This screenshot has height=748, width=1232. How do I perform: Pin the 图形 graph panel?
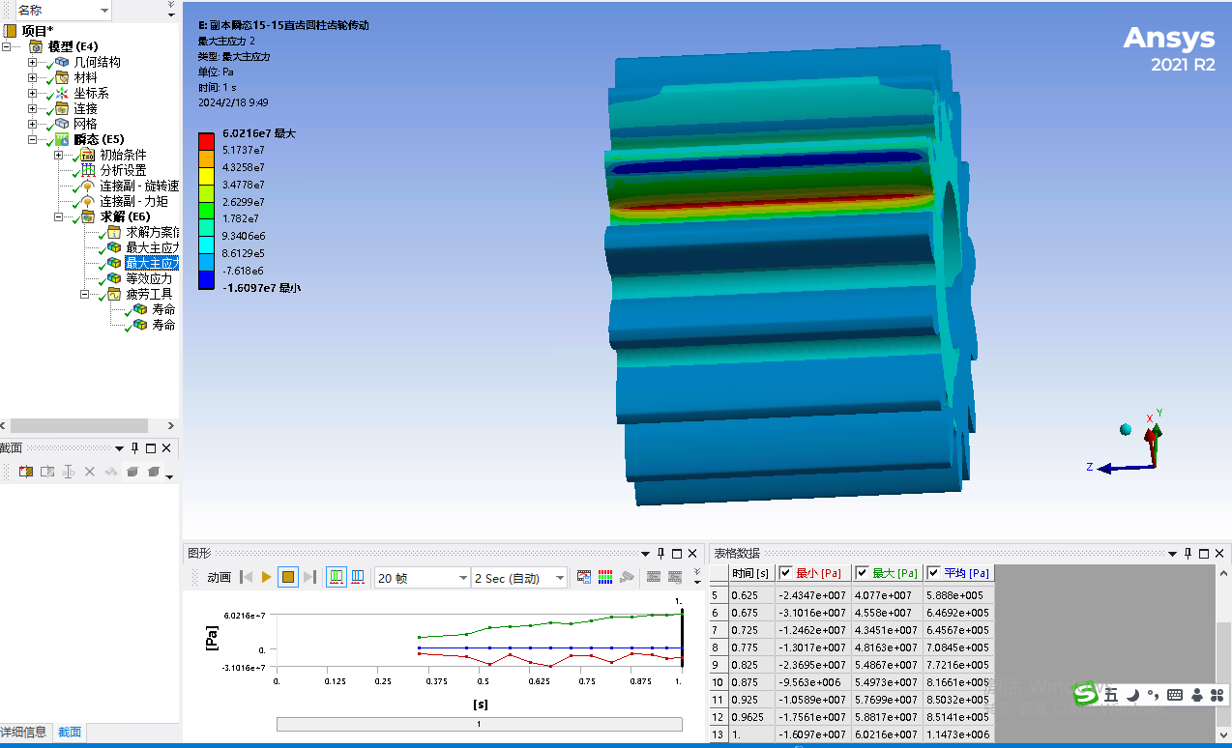[x=661, y=554]
